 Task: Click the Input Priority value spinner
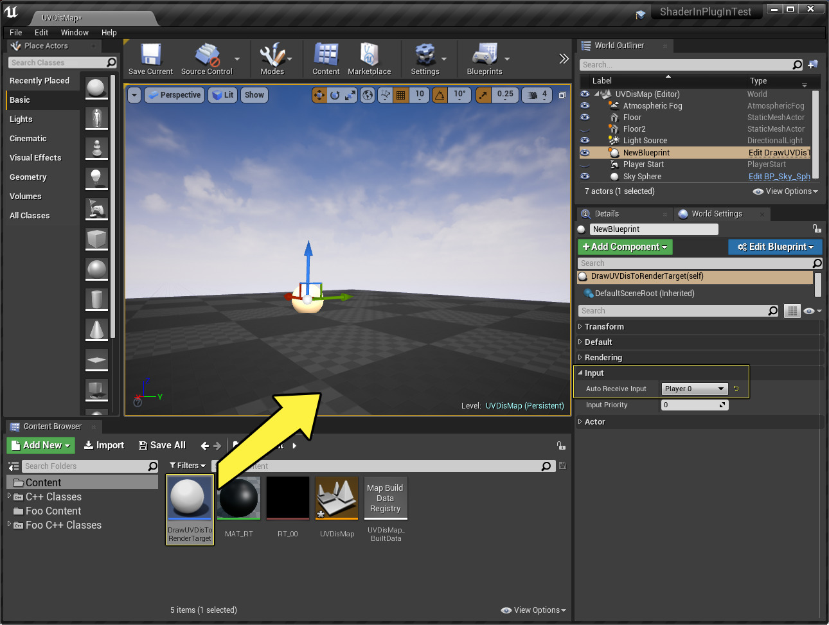694,405
